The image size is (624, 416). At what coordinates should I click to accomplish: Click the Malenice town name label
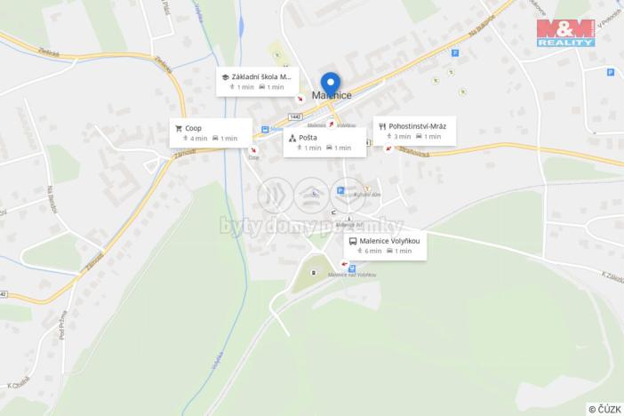pos(332,95)
